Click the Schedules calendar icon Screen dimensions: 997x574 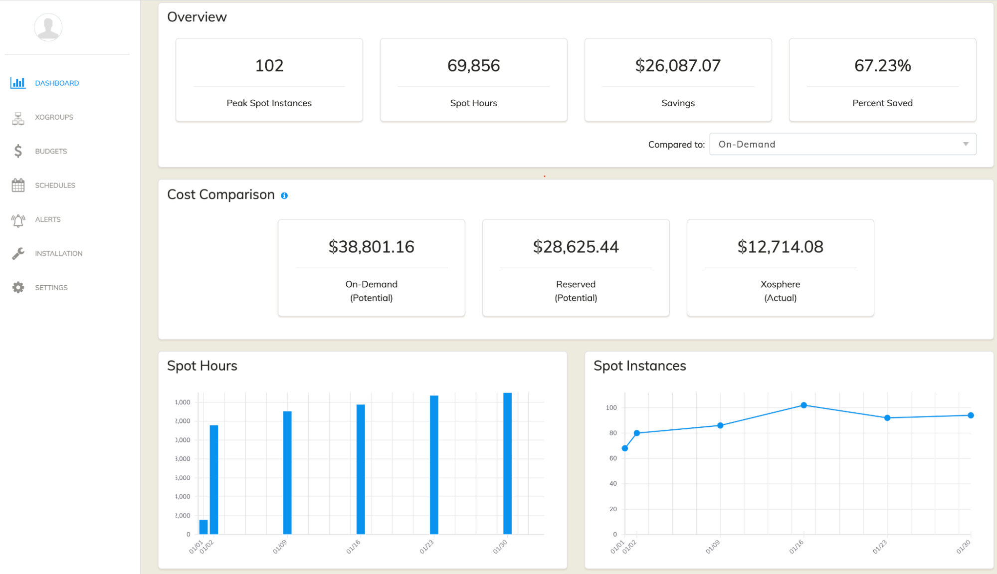(18, 185)
